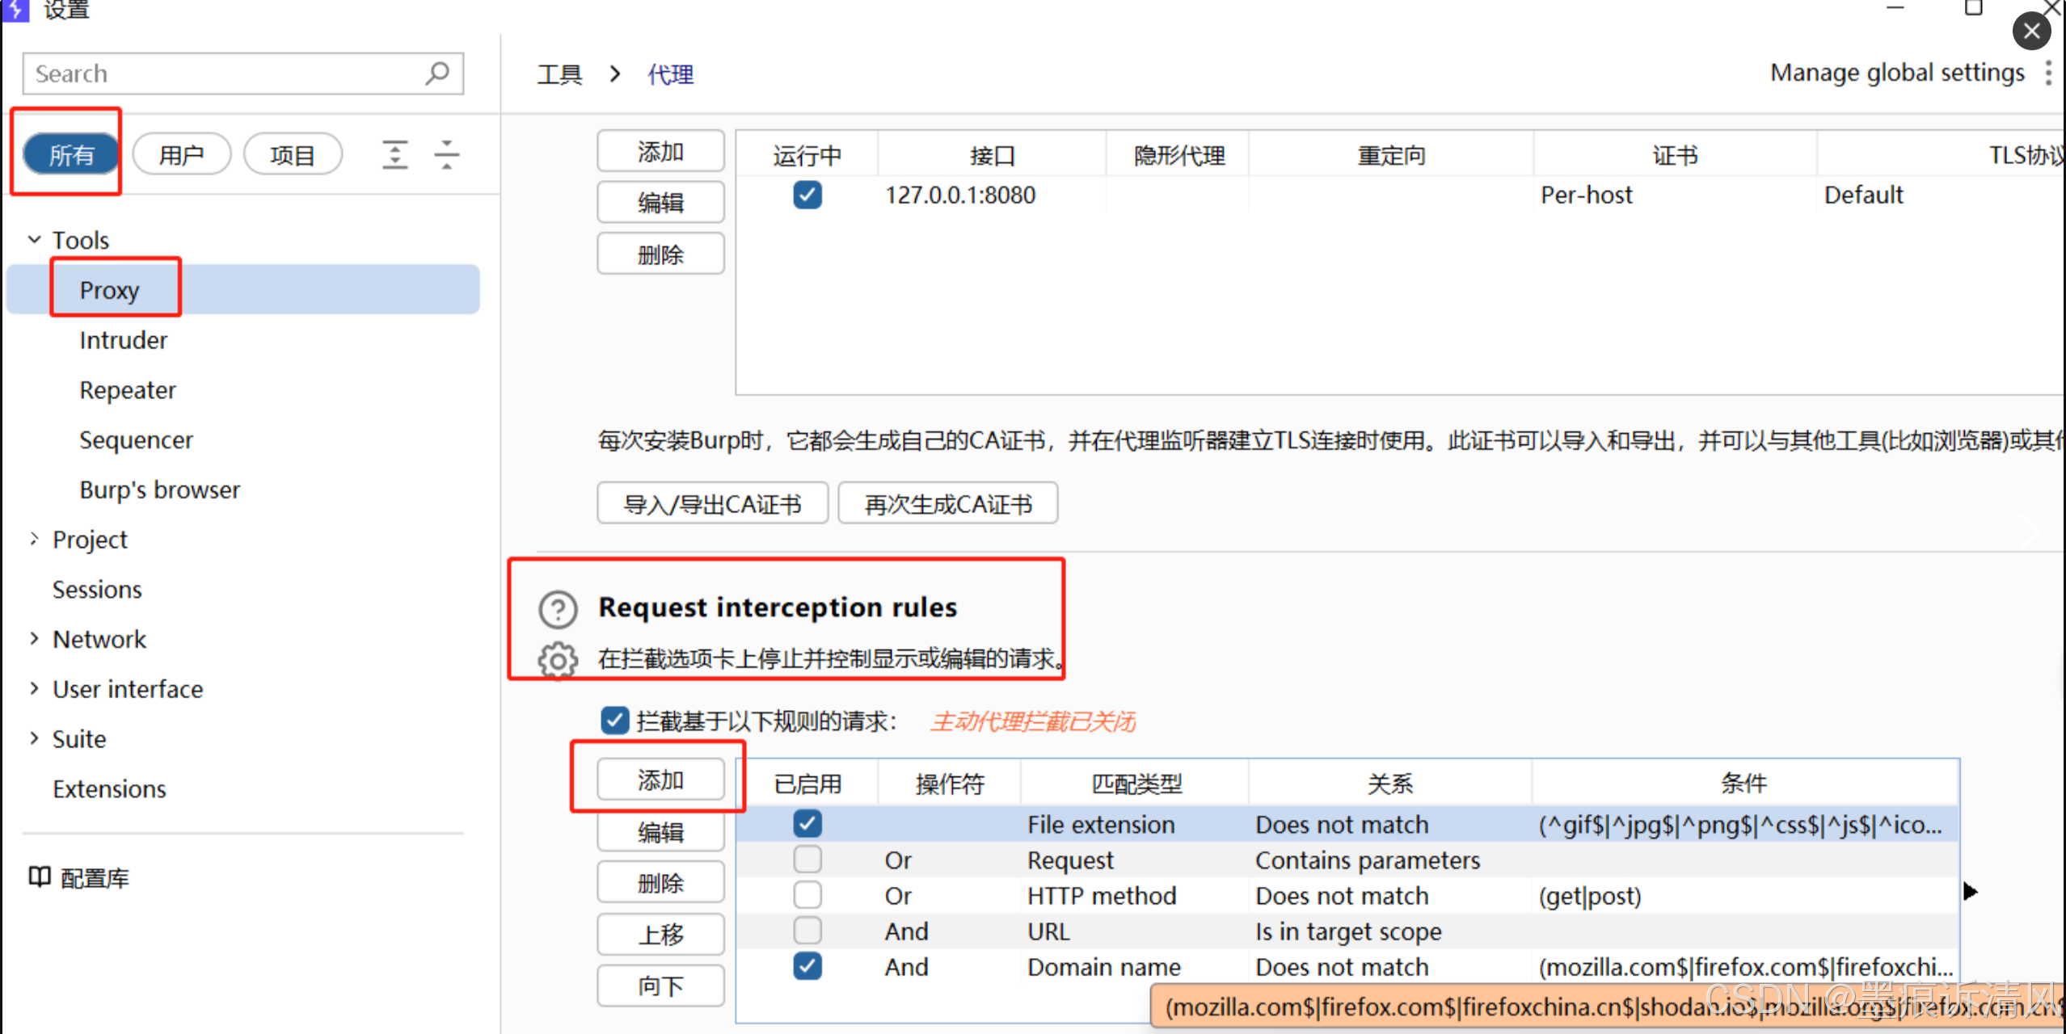Click 导入/导出CA证书 button
This screenshot has height=1034, width=2066.
point(712,504)
